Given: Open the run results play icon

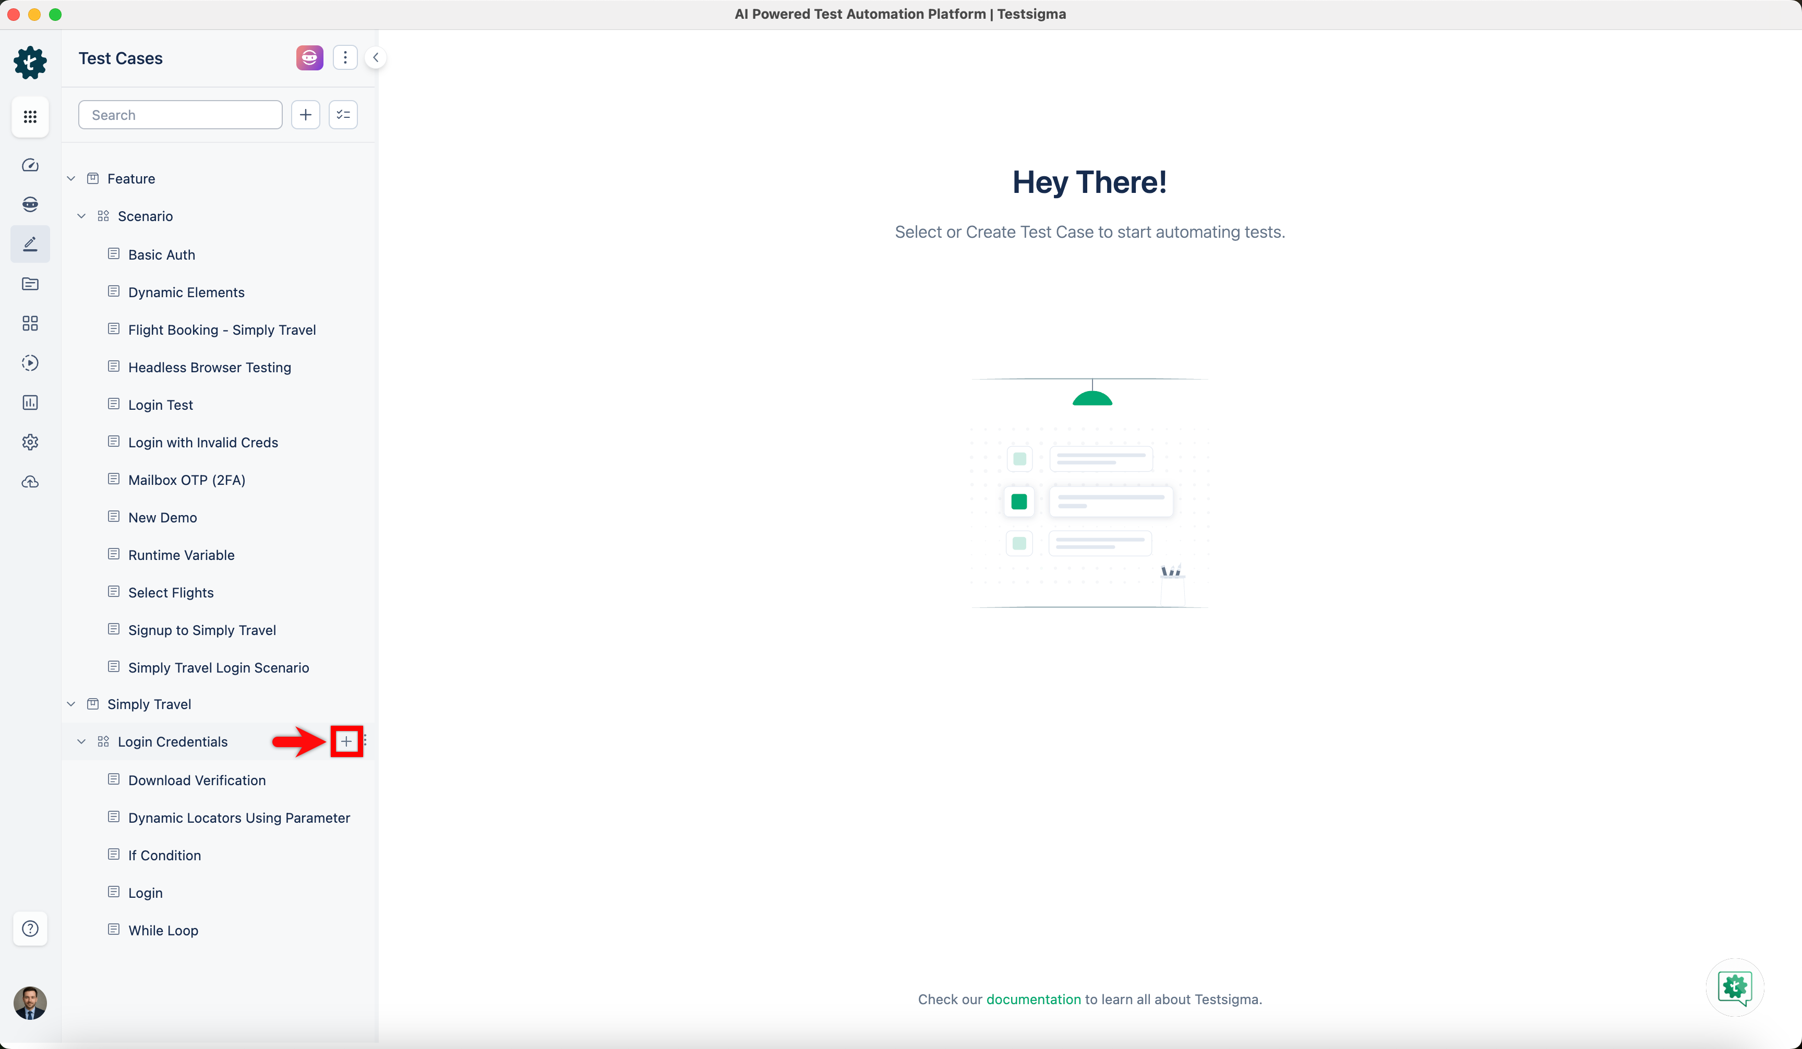Looking at the screenshot, I should click(x=30, y=363).
